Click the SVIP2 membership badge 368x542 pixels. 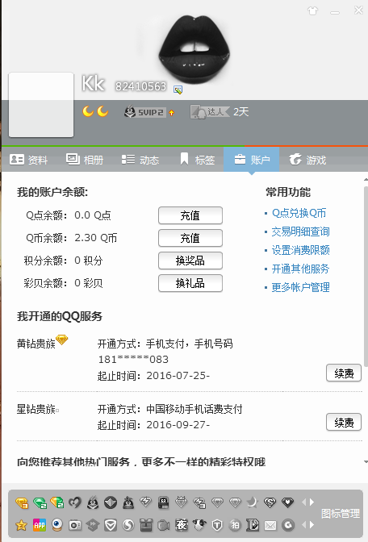coord(144,112)
